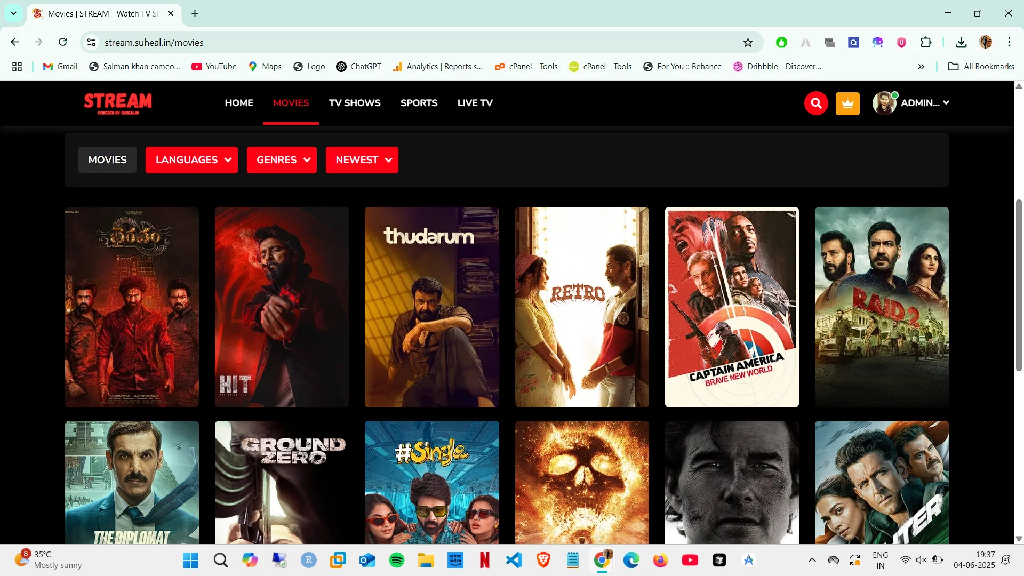Go to the TV SHOWS tab
Image resolution: width=1024 pixels, height=576 pixels.
(x=355, y=103)
